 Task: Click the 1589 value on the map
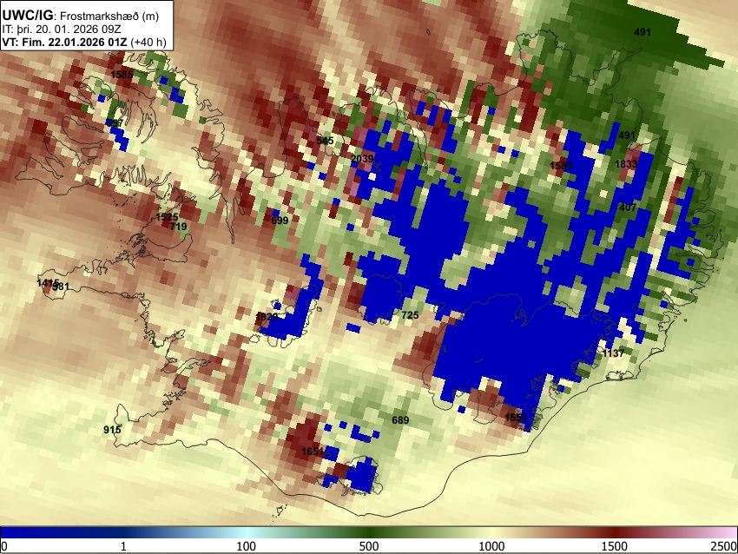point(561,166)
